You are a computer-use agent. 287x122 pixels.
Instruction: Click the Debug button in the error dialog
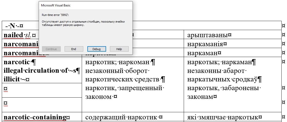tap(96, 49)
